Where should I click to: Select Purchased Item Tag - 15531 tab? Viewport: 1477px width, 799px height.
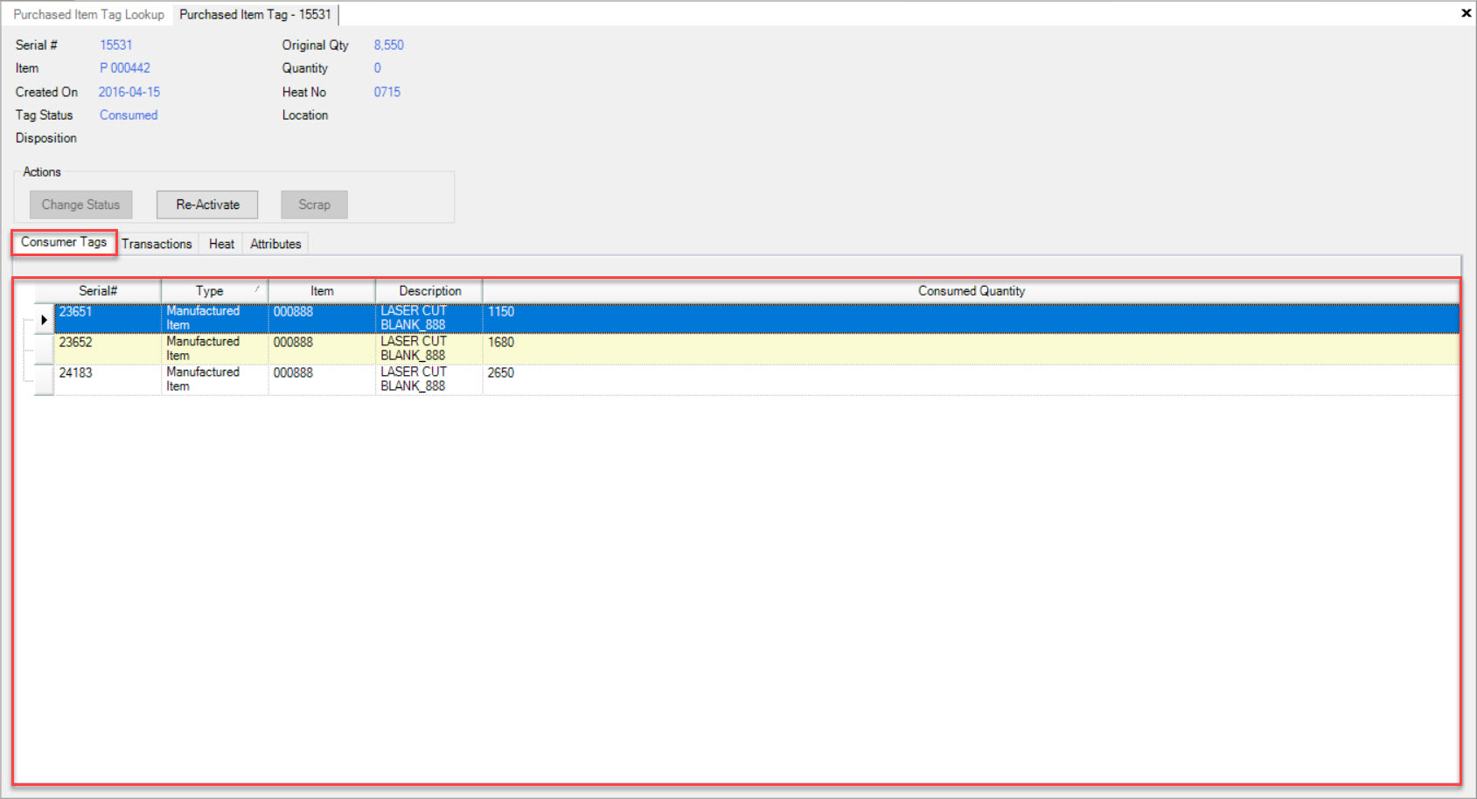(255, 15)
